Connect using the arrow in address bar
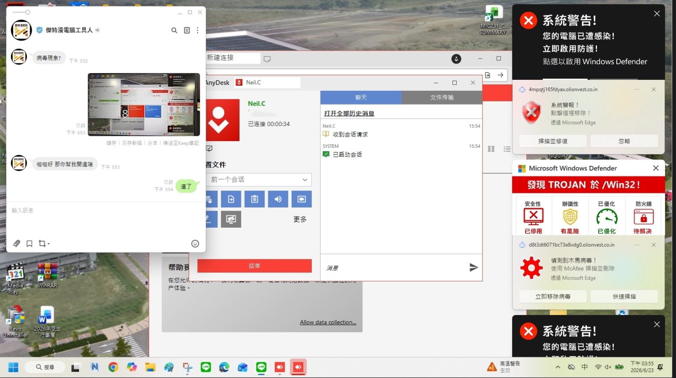Image resolution: width=676 pixels, height=378 pixels. pos(500,75)
